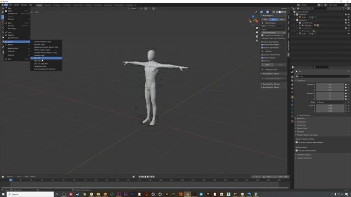
Task: Expand Relations panel in properties
Action: (x=301, y=118)
